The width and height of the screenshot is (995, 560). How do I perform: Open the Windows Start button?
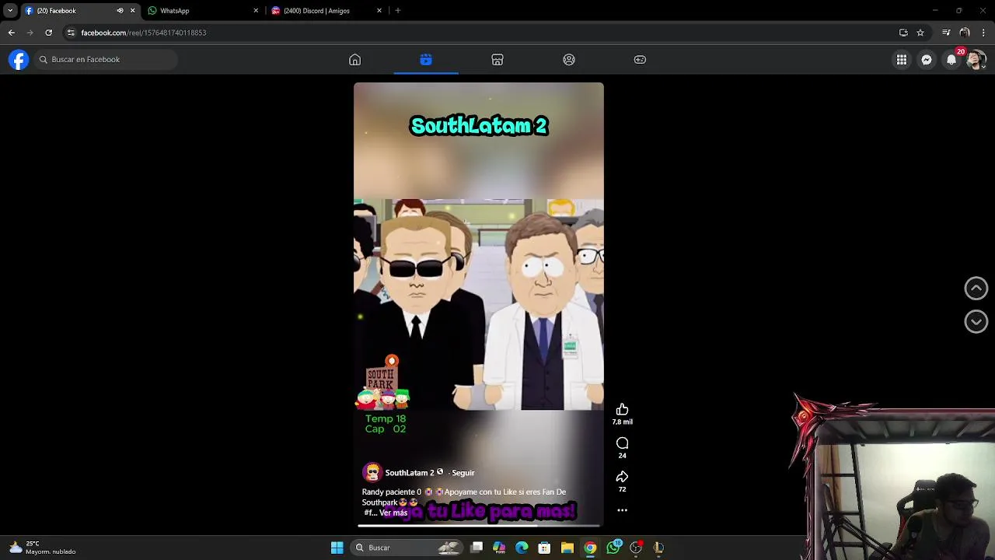[337, 548]
